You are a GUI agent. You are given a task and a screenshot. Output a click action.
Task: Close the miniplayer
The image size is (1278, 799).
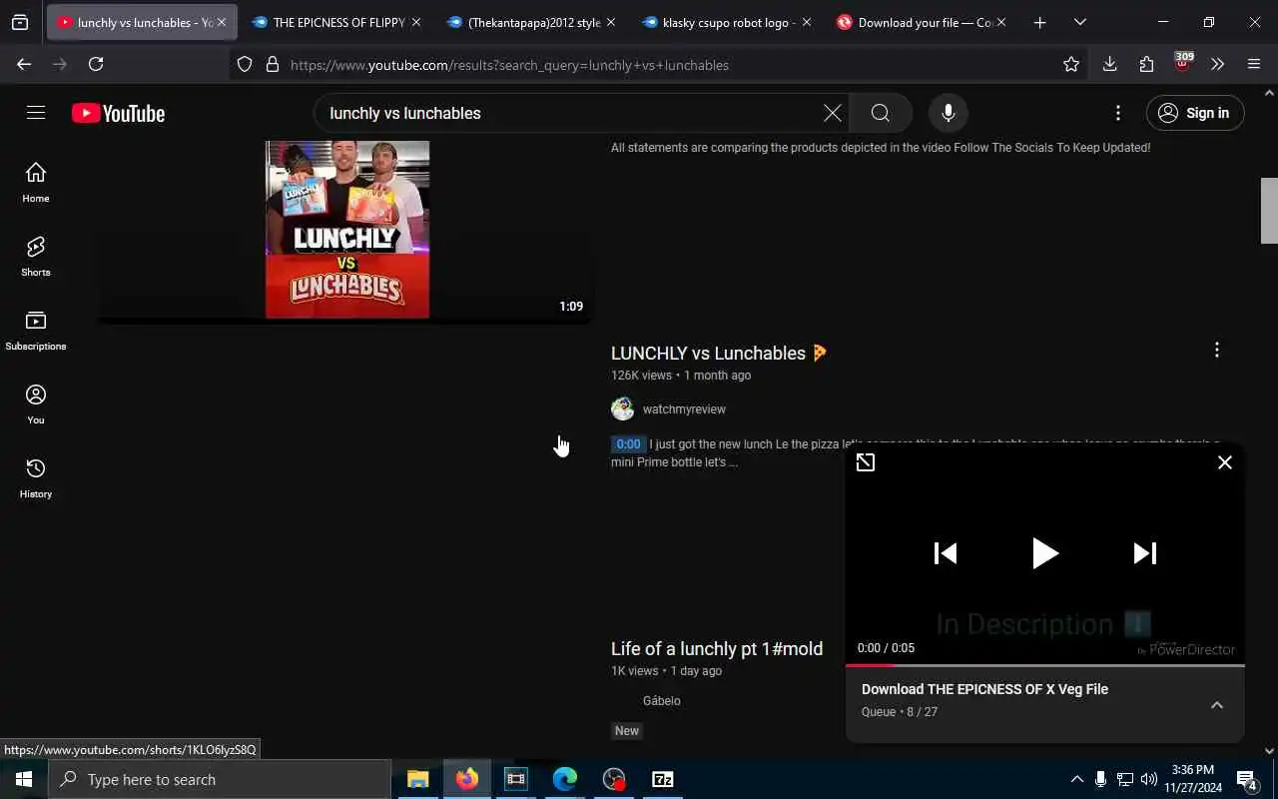1225,462
